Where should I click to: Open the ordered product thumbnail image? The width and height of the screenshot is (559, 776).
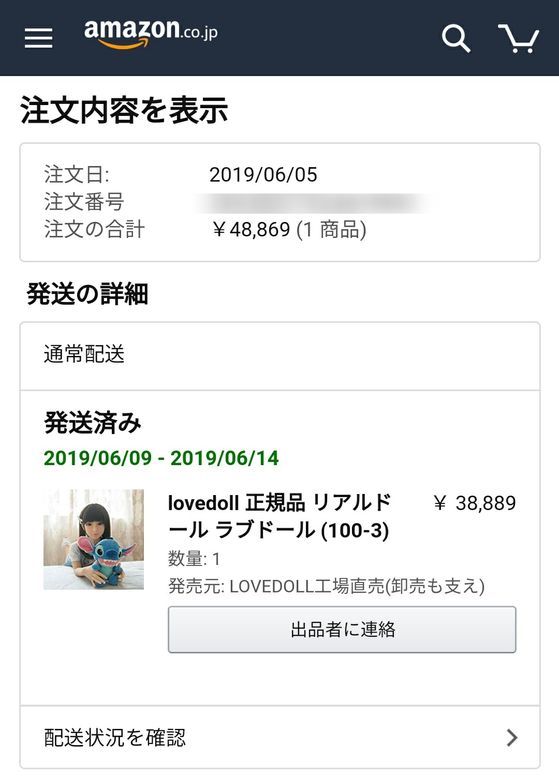tap(94, 540)
